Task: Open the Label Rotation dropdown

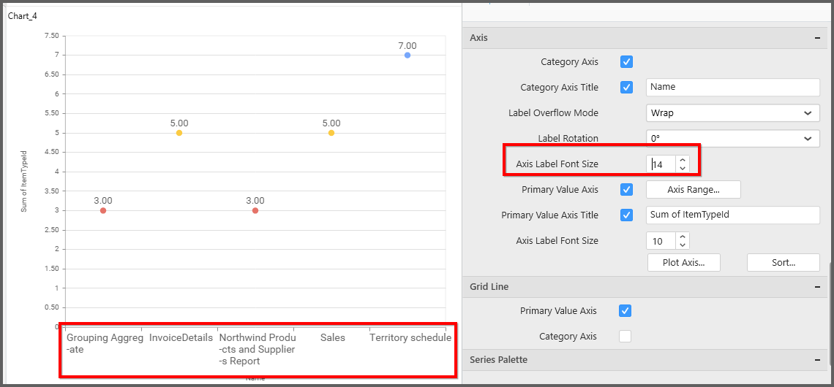Action: 732,139
